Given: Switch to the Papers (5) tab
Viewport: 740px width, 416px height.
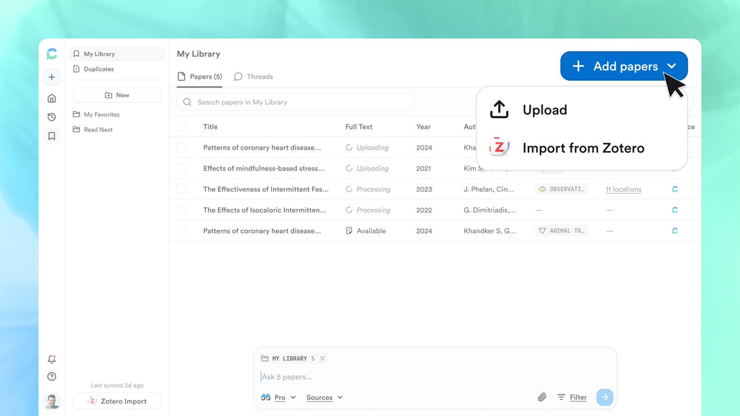Looking at the screenshot, I should click(199, 76).
